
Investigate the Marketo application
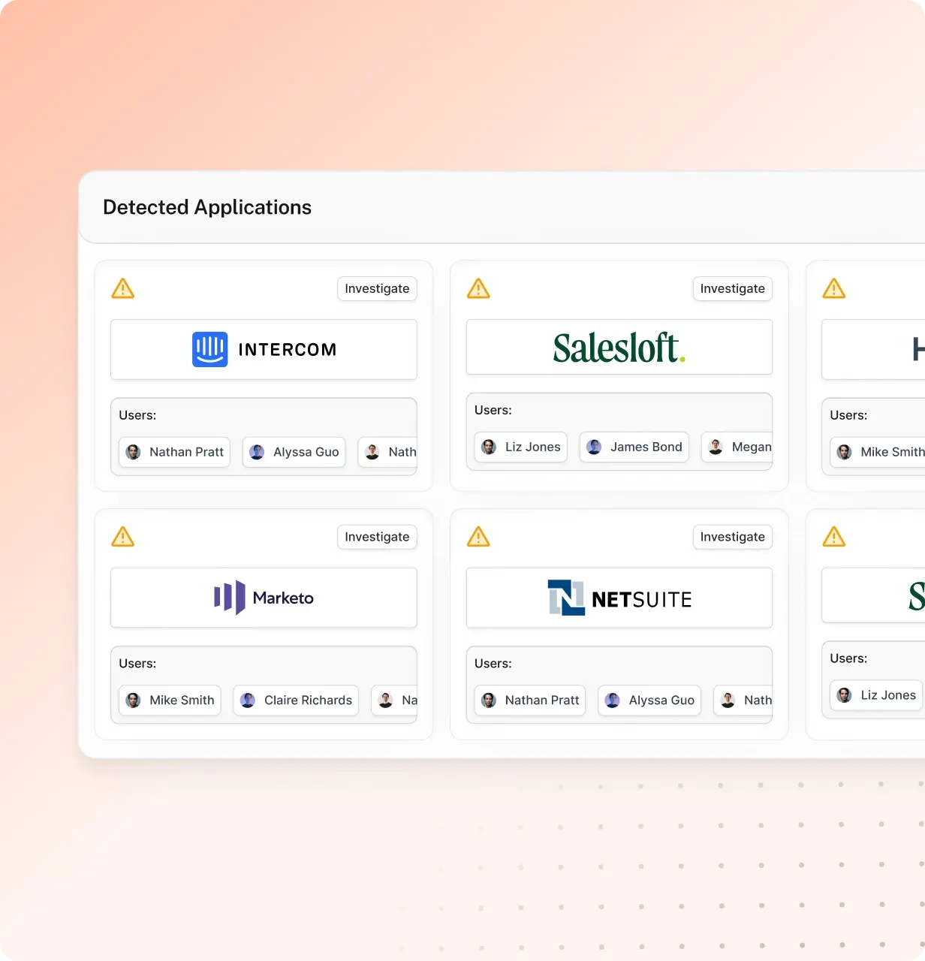pyautogui.click(x=377, y=537)
